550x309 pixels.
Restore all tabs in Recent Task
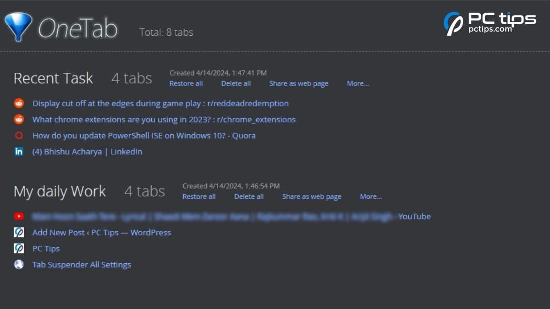[186, 83]
